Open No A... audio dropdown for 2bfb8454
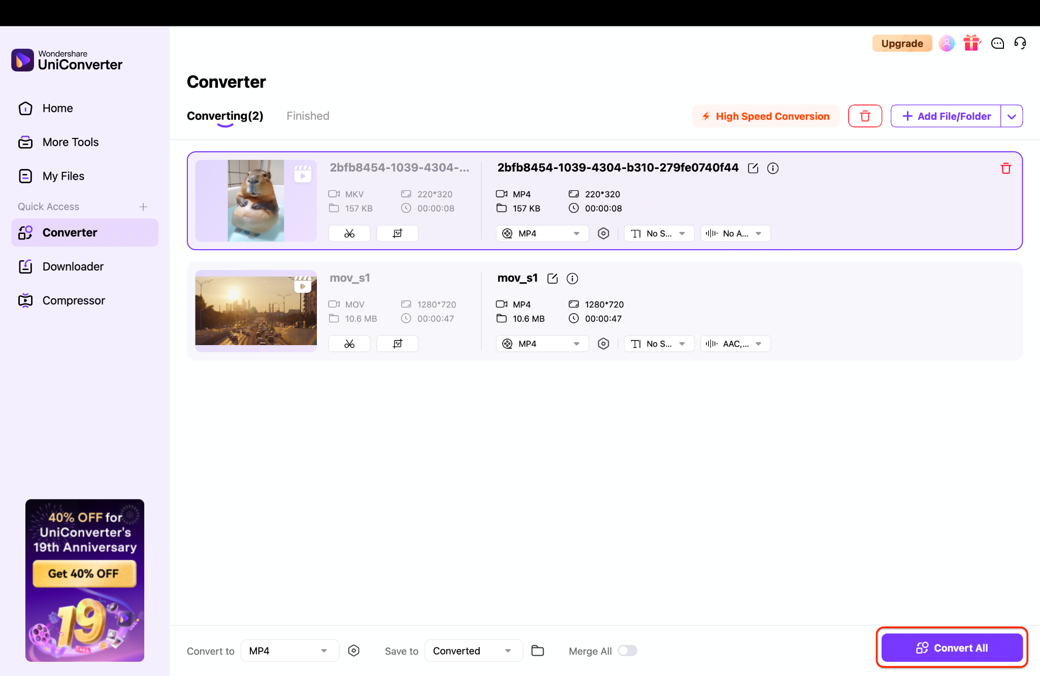Viewport: 1040px width, 676px height. (x=735, y=233)
